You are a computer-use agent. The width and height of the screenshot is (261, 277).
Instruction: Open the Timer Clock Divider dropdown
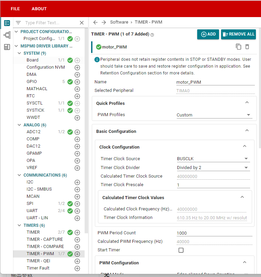213,167
